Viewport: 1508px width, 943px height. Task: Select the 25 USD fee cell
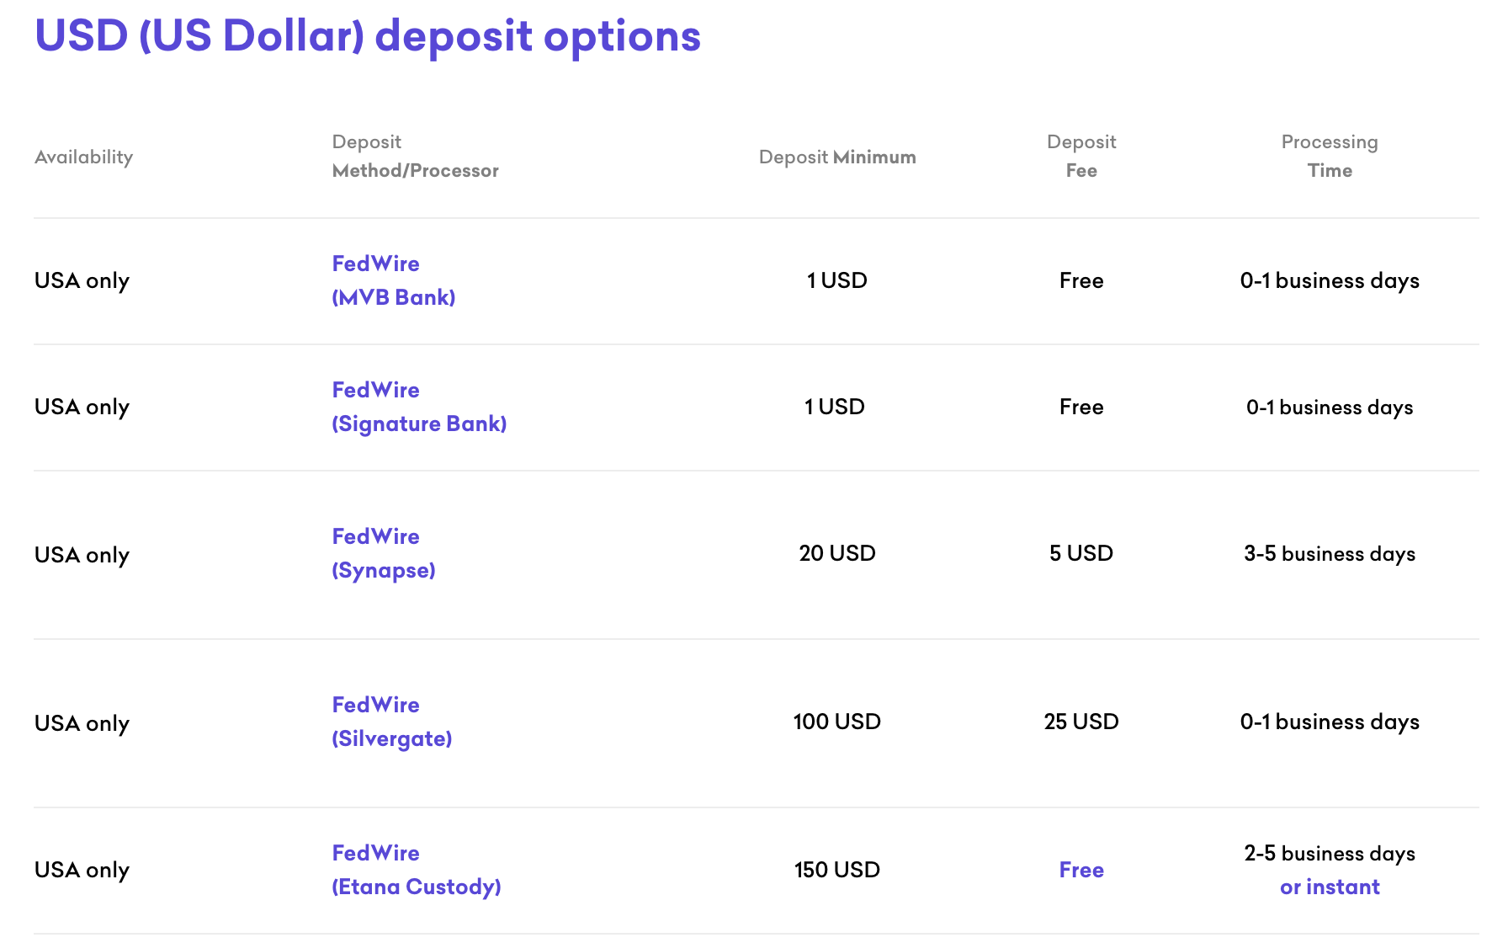pos(1081,722)
